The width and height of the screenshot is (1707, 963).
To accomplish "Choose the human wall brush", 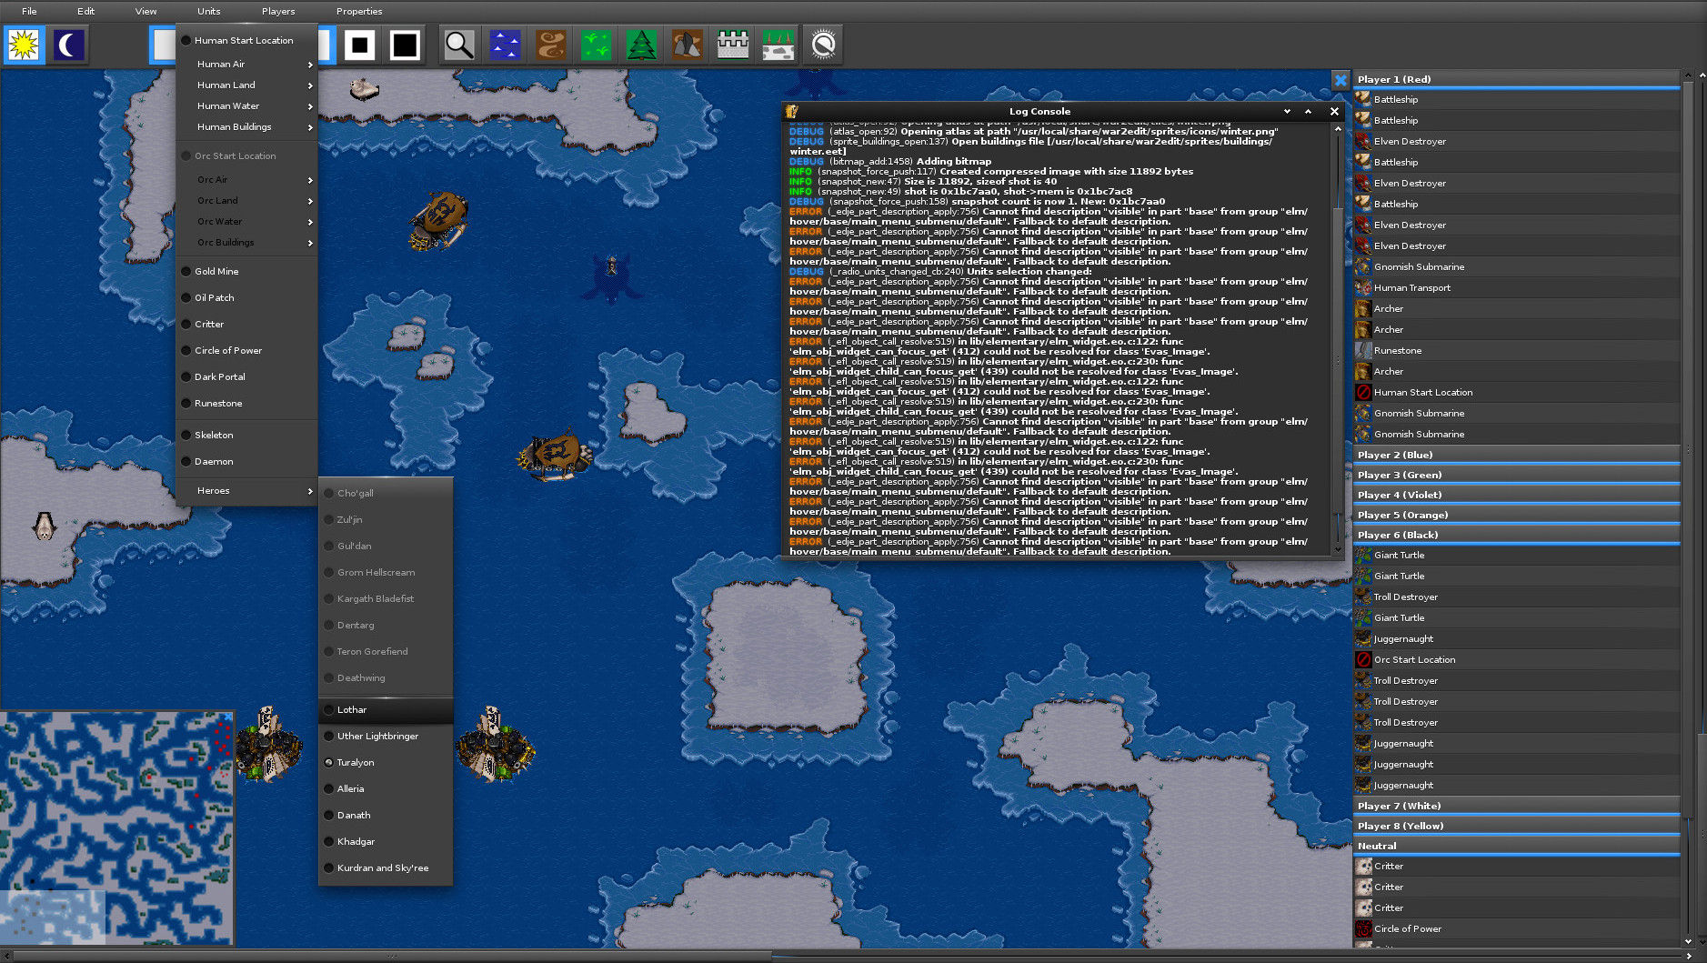I will click(732, 45).
